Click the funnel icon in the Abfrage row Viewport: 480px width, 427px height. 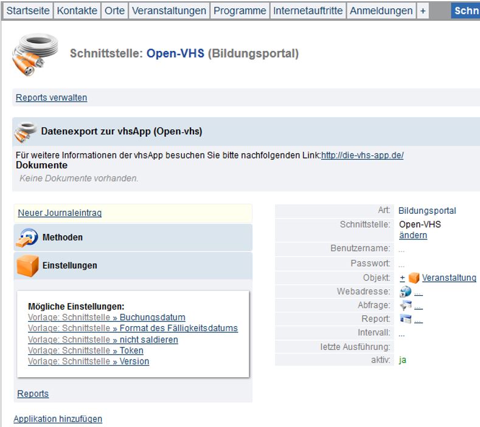point(406,306)
